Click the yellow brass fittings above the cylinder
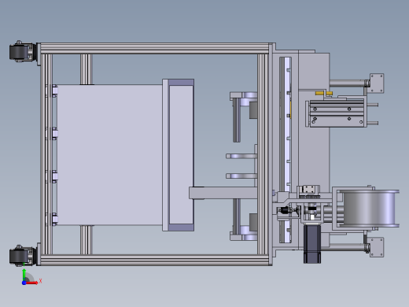The width and height of the screenshot is (409, 307). coord(324,93)
